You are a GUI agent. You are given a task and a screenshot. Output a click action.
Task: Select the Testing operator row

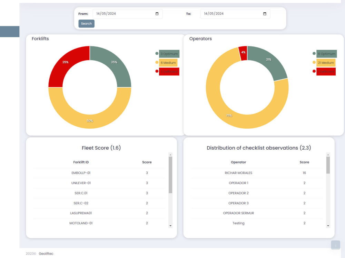click(x=257, y=223)
